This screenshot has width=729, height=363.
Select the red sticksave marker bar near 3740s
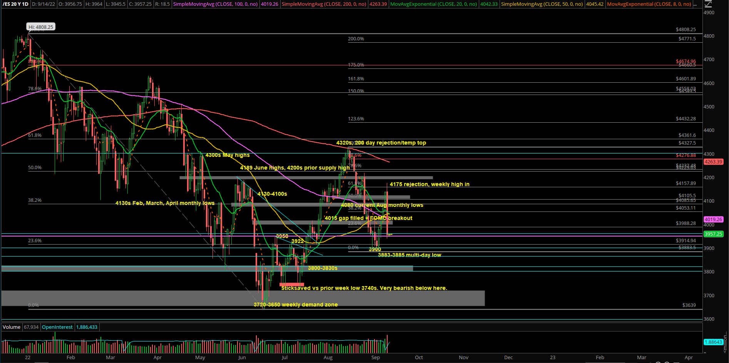tap(292, 285)
